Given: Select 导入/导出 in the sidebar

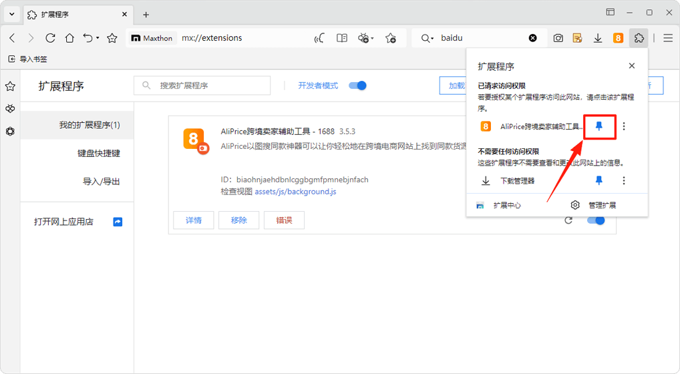Looking at the screenshot, I should pos(101,182).
